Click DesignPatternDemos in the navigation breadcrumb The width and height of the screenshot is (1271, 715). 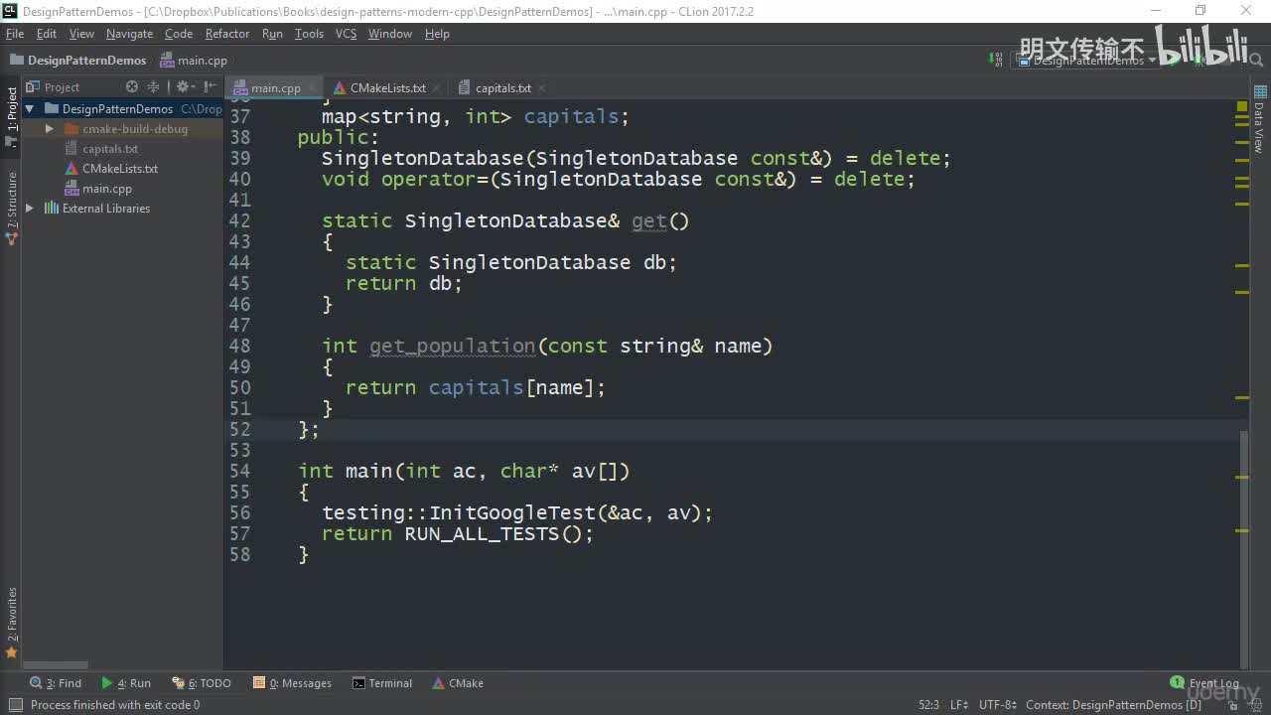click(77, 61)
